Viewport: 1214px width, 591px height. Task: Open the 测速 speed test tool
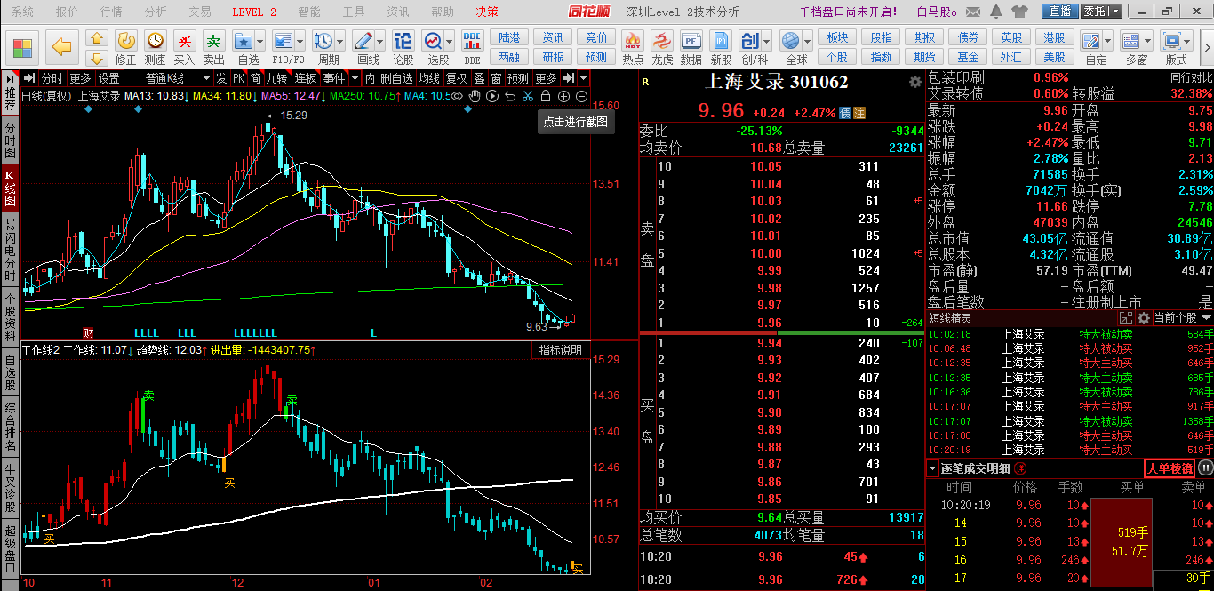pos(156,47)
